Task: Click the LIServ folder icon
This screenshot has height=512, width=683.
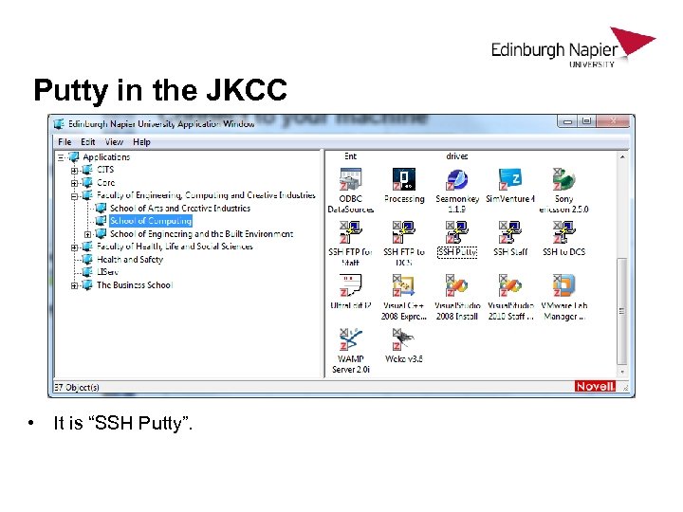Action: click(x=87, y=272)
